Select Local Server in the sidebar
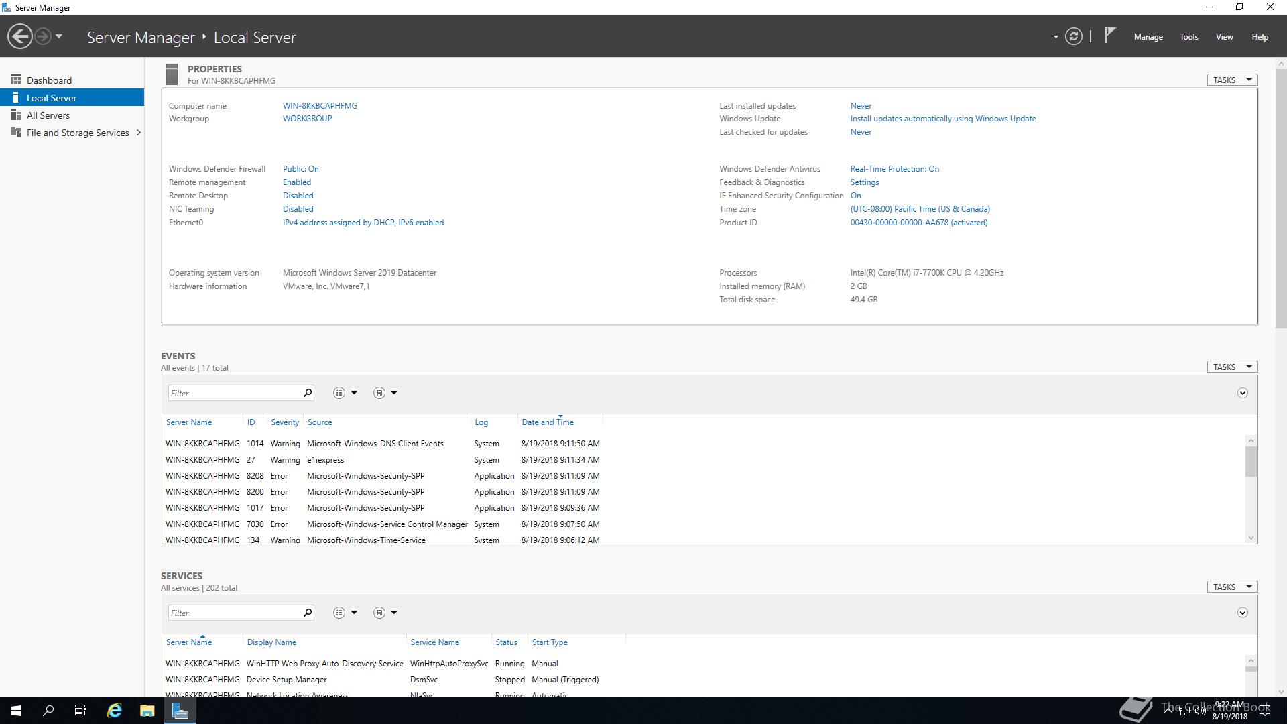 click(72, 98)
